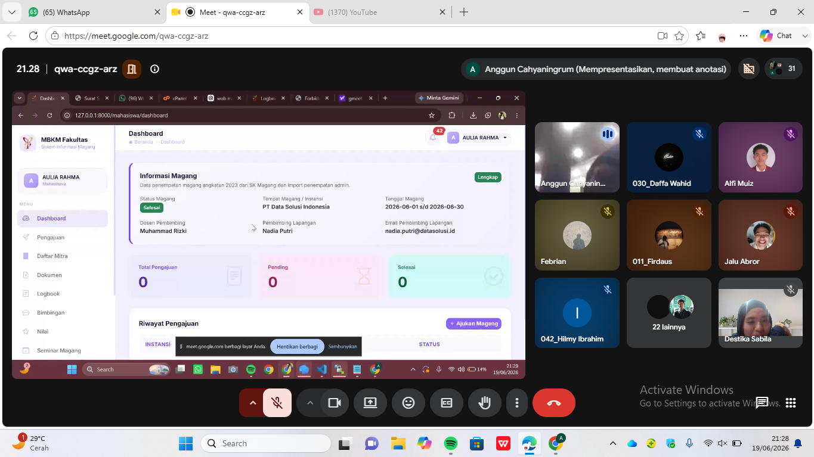Select the Destika Sabila video tile
Screen dimensions: 814x457
(x=760, y=313)
